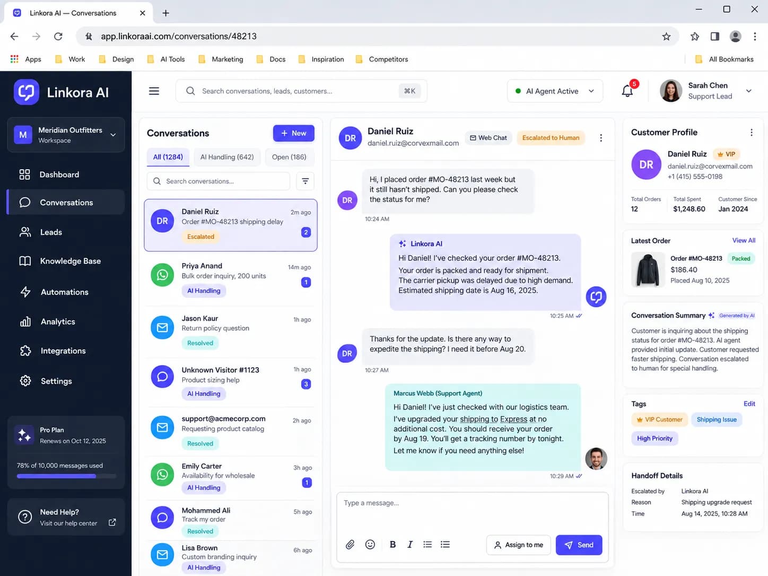Click the messages usage progress bar
768x576 pixels.
point(66,476)
